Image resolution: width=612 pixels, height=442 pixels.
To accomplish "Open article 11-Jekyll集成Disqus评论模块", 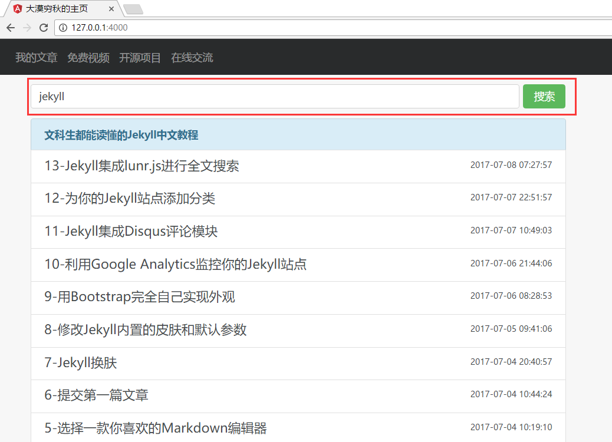I will [x=131, y=232].
